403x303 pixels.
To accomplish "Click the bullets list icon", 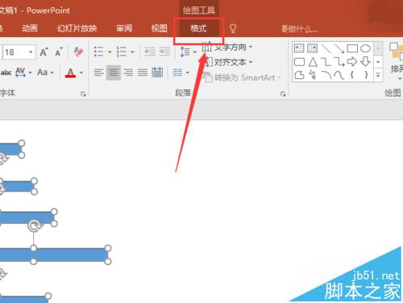I will 98,52.
